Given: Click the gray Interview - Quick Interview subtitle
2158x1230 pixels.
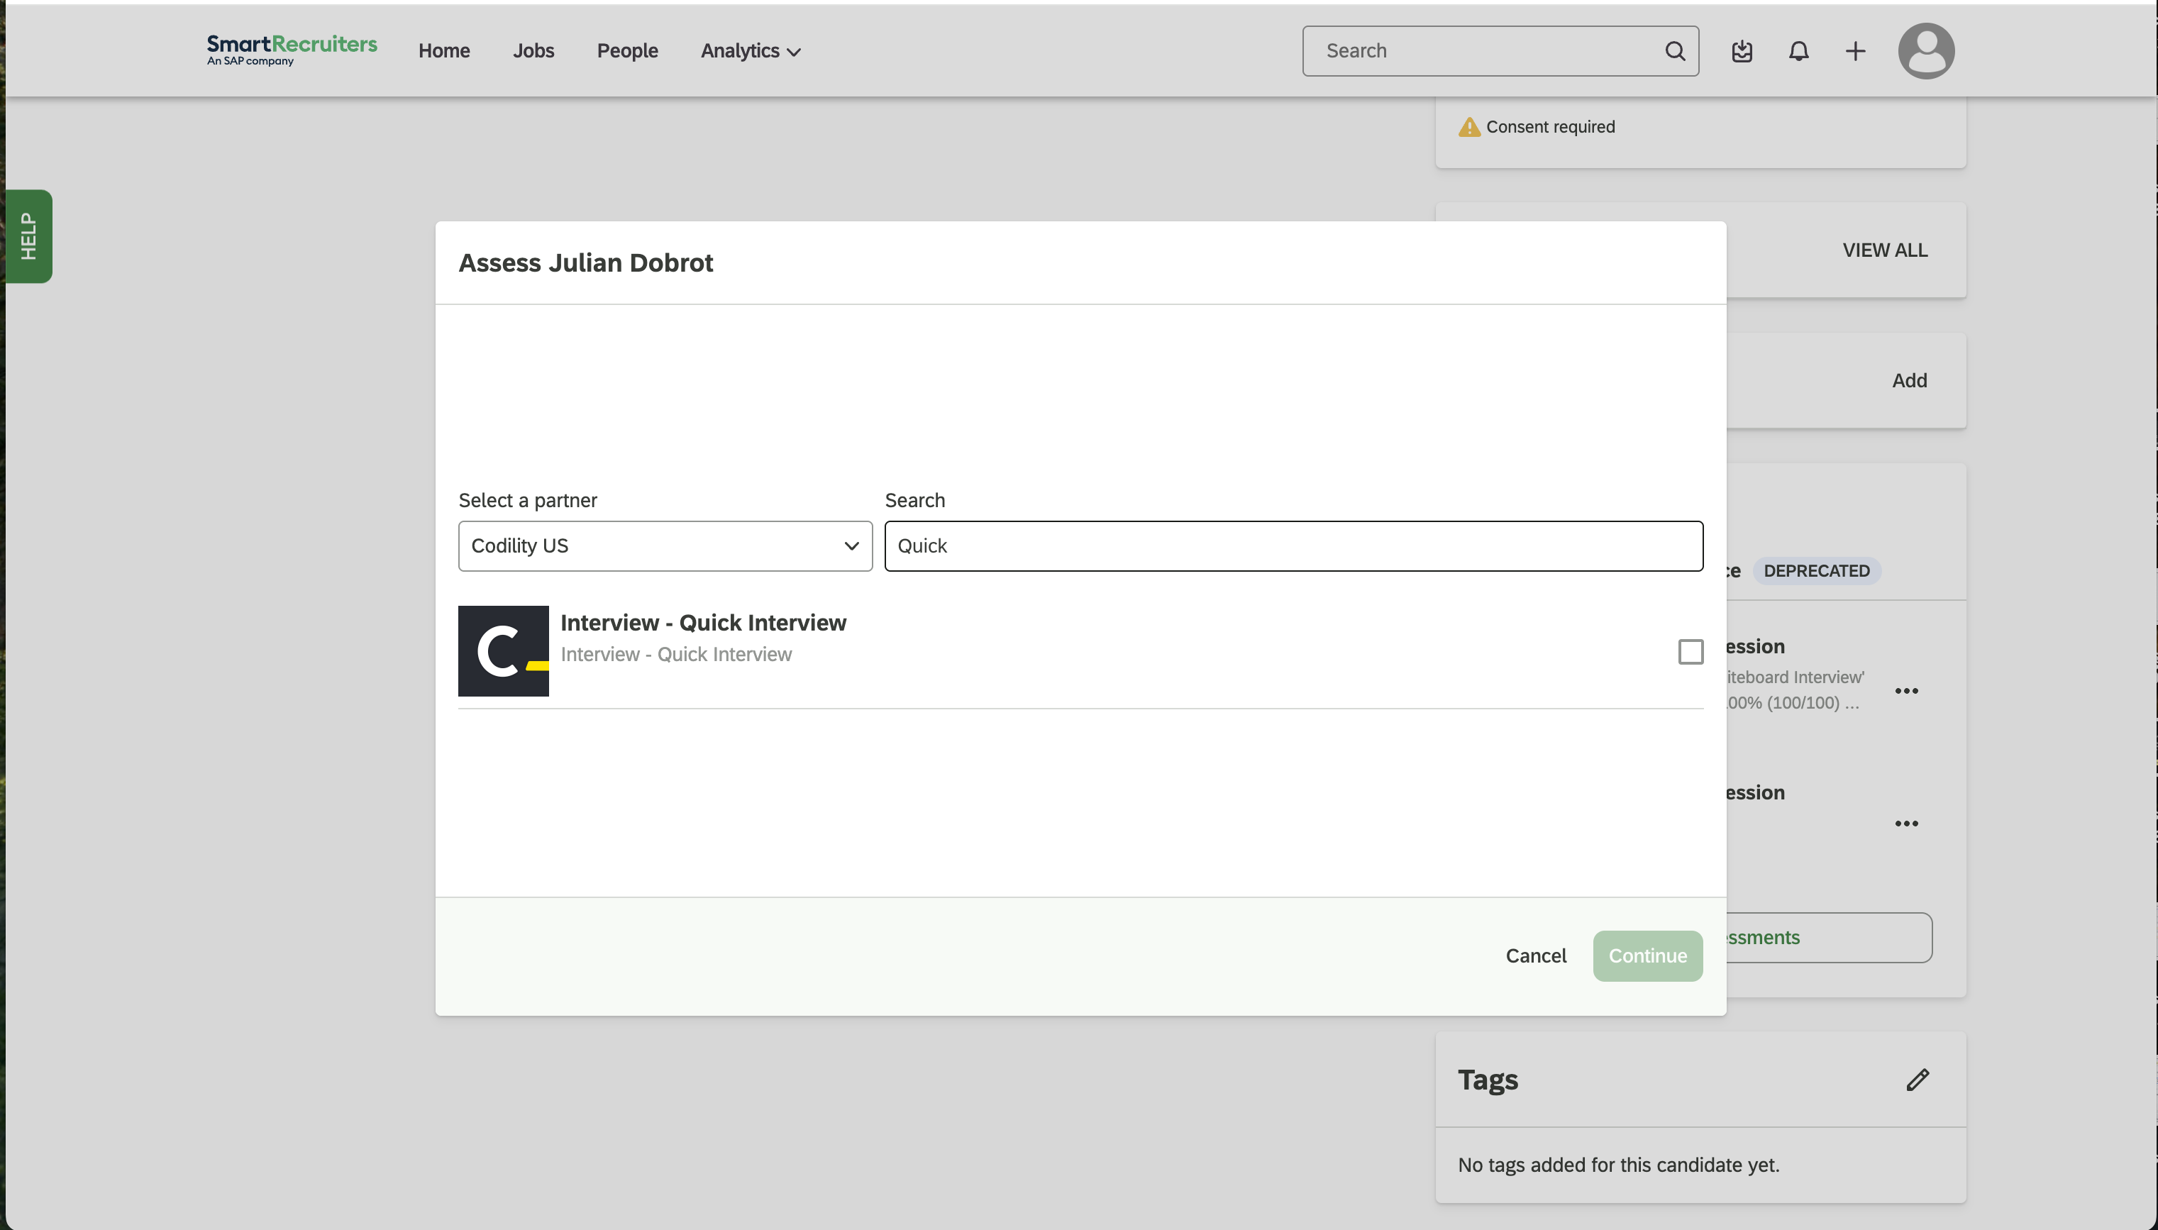Looking at the screenshot, I should pyautogui.click(x=675, y=655).
